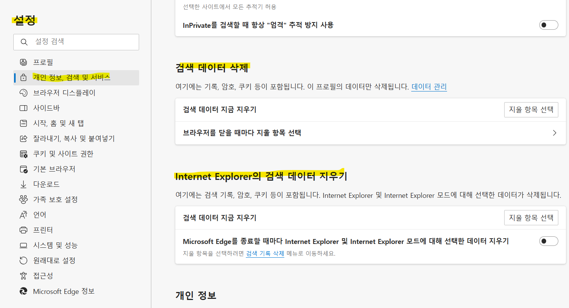Click the browser icon for 기본 브라우저

click(x=23, y=169)
